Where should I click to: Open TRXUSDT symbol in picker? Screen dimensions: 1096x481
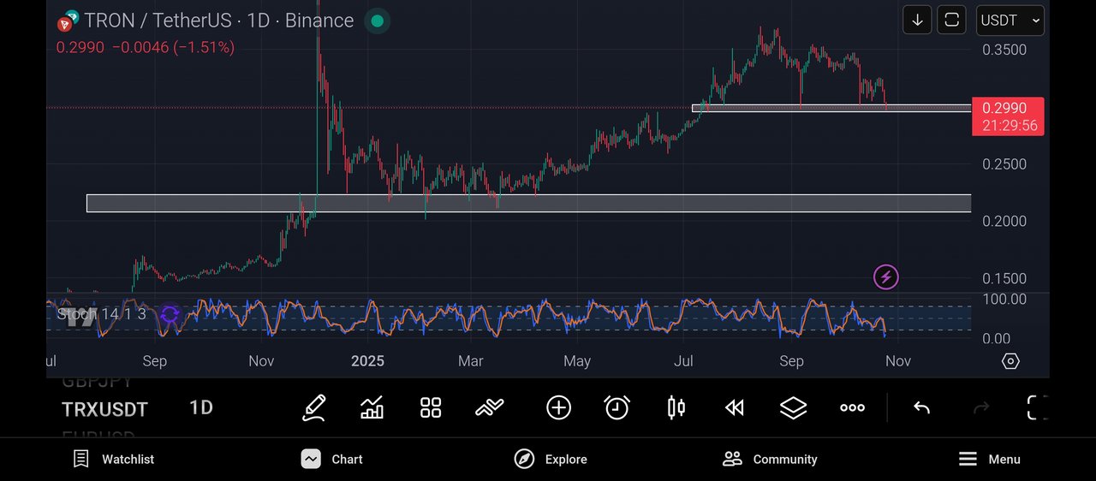tap(104, 410)
